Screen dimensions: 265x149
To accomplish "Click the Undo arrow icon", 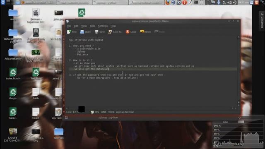I will point(142,31).
